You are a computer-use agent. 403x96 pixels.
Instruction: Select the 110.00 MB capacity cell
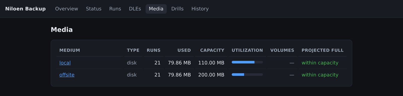coord(211,63)
